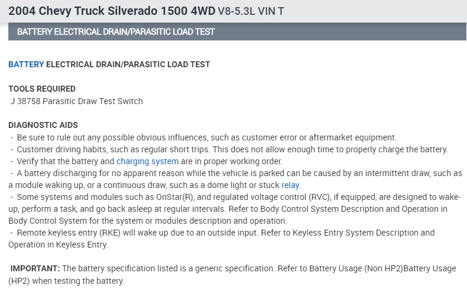
Task: Follow the charging system link
Action: coord(148,161)
